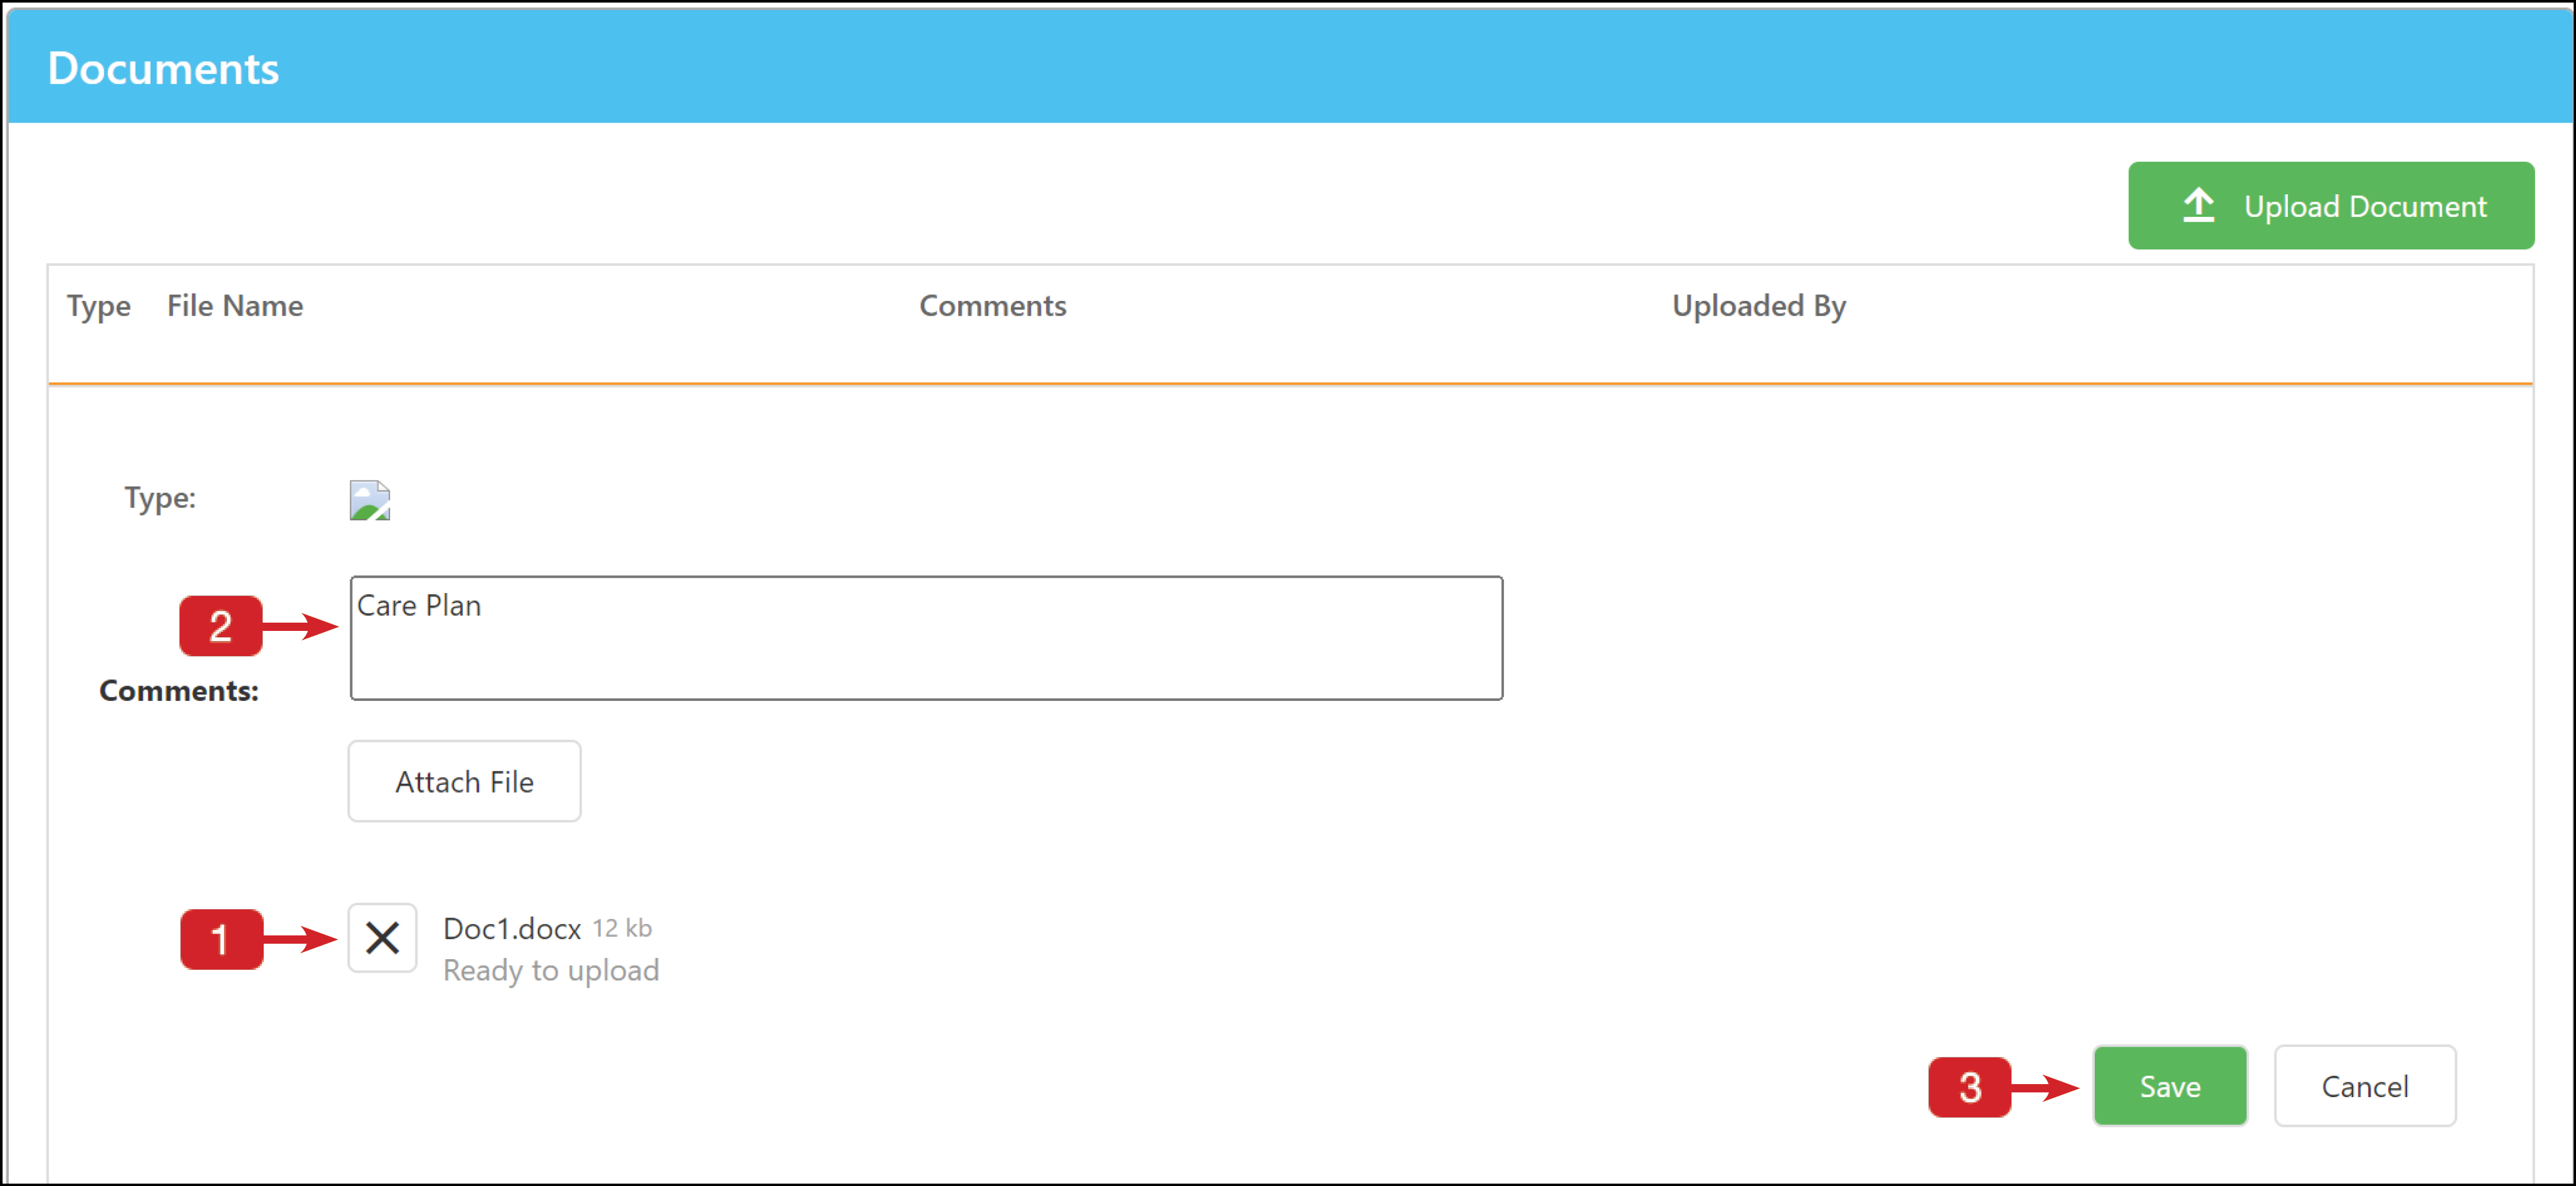Click the red step 2 marker
This screenshot has height=1186, width=2576.
click(x=221, y=626)
